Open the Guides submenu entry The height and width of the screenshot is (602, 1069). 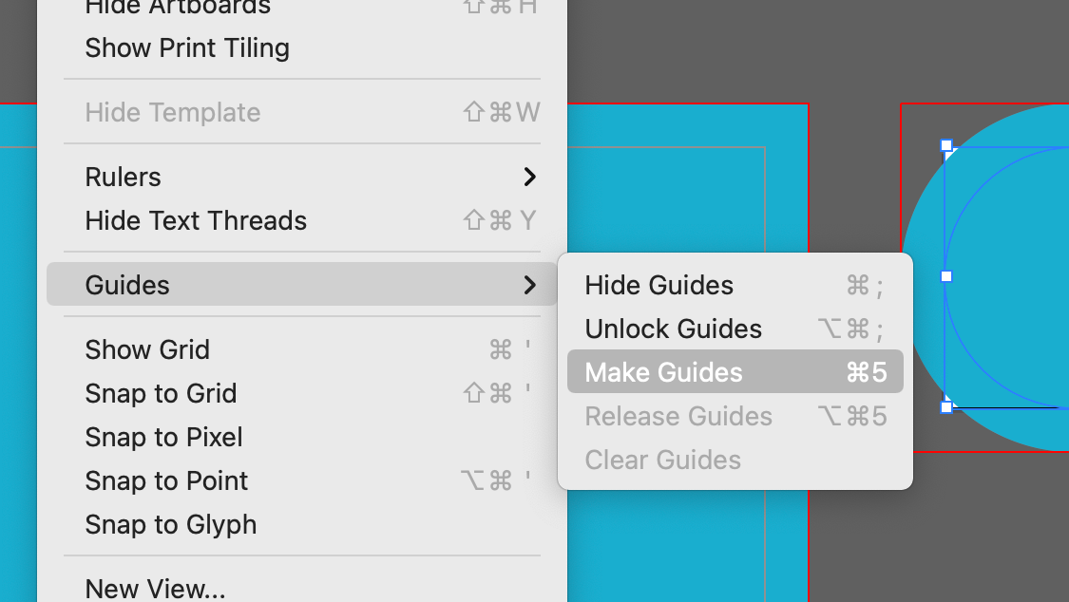[301, 285]
